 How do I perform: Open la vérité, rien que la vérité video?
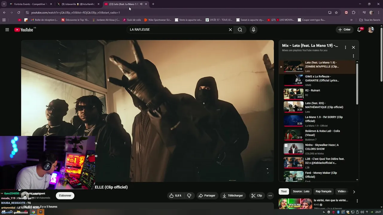331,200
